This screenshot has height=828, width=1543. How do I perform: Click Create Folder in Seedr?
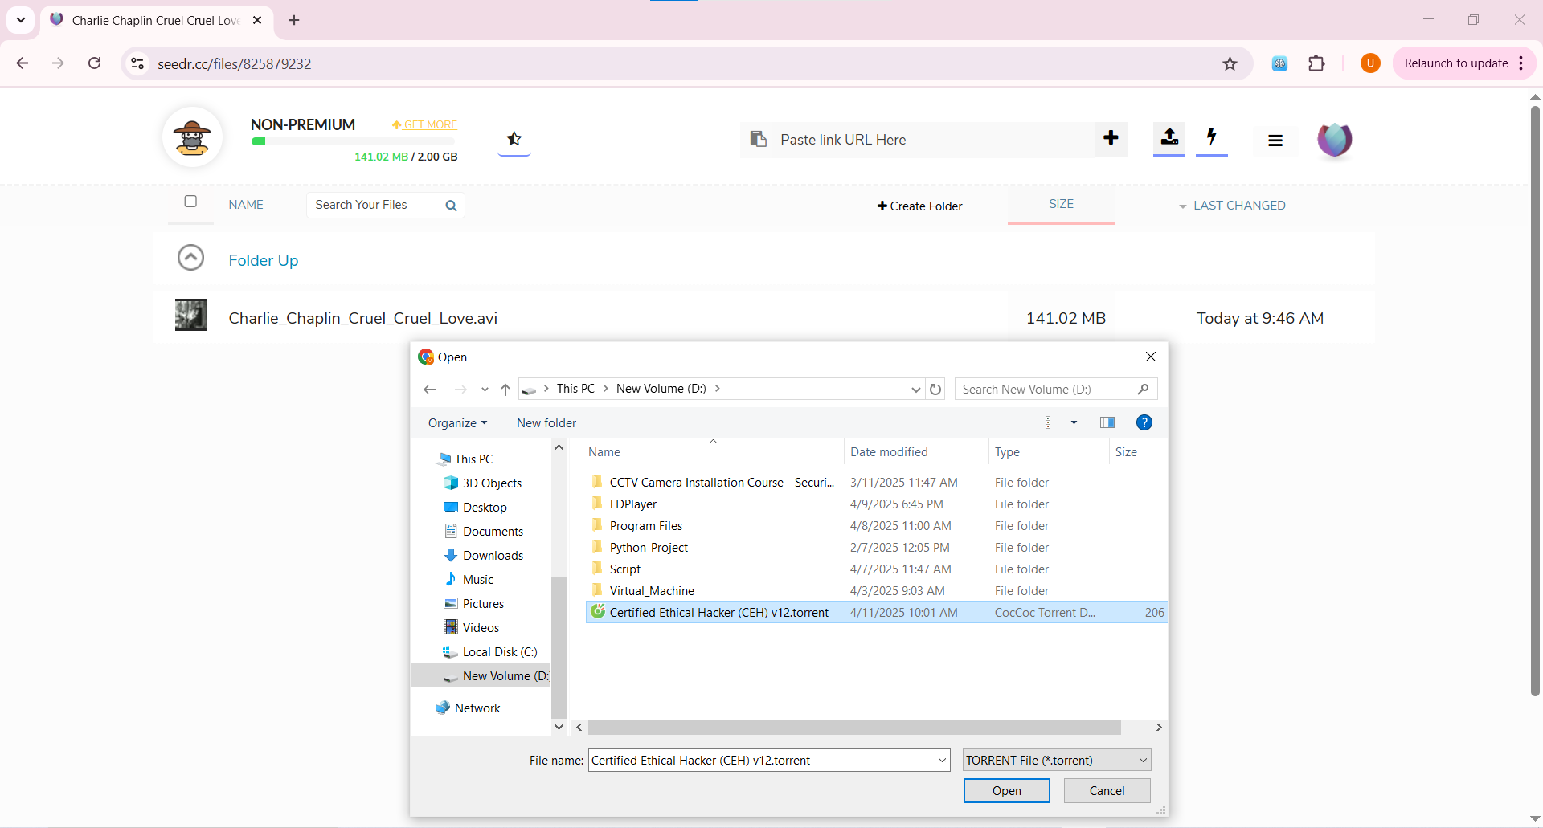click(x=919, y=206)
